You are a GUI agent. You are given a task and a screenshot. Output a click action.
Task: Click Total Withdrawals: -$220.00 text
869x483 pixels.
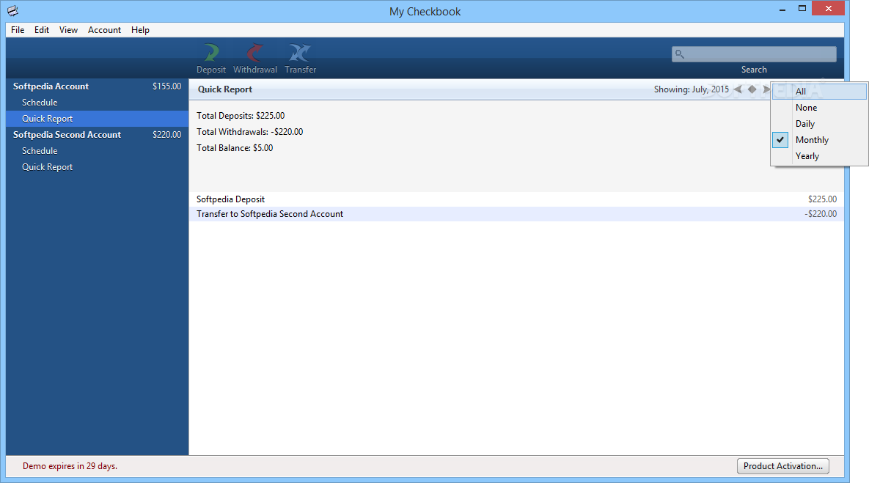(x=250, y=132)
